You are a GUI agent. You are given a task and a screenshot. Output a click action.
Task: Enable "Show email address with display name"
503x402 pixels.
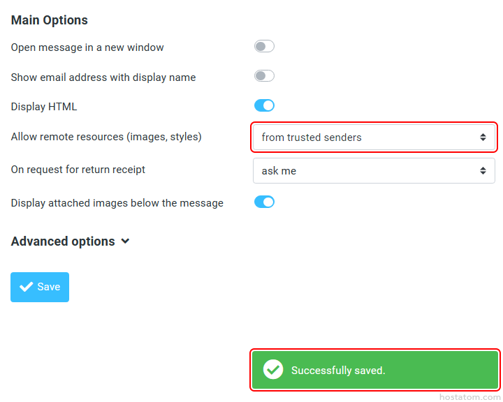click(x=264, y=76)
